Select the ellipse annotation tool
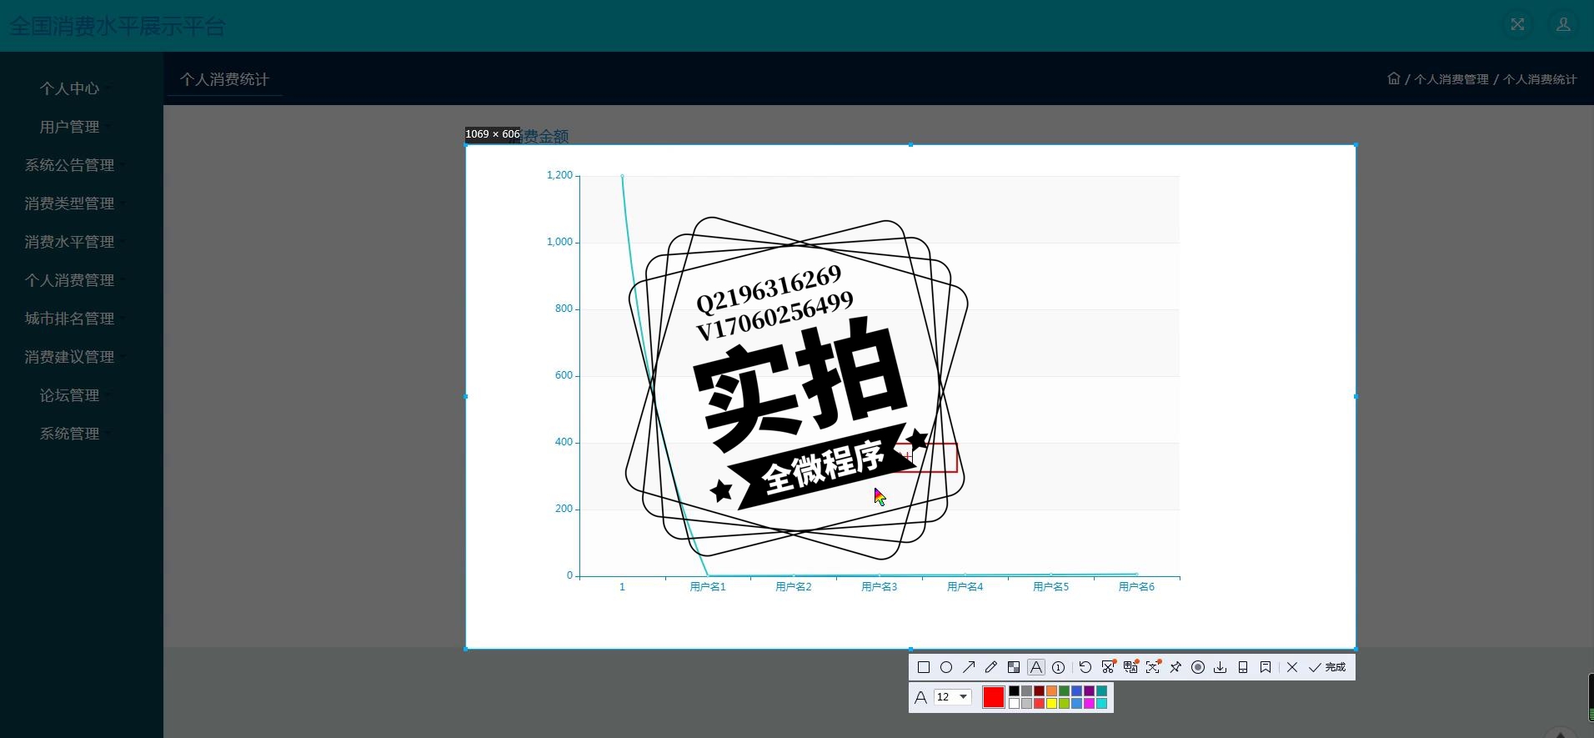 946,667
